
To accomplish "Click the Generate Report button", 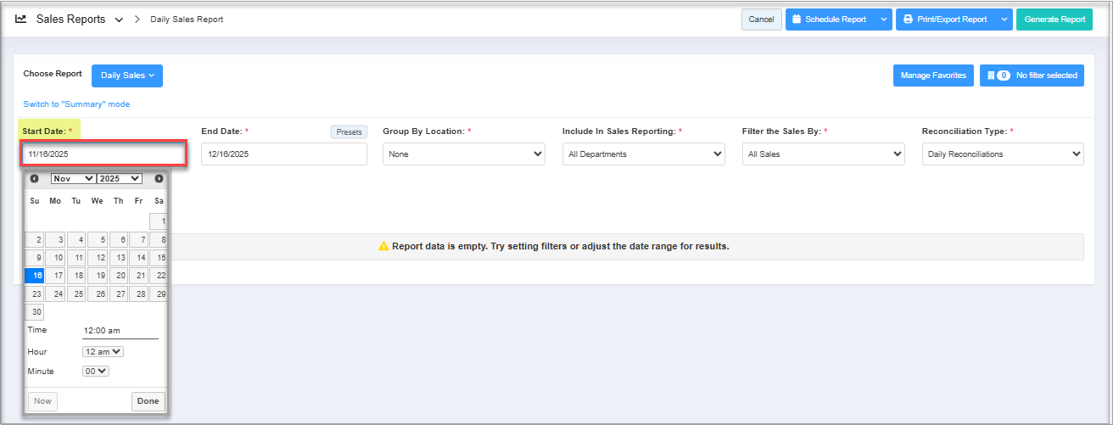I will (1054, 20).
